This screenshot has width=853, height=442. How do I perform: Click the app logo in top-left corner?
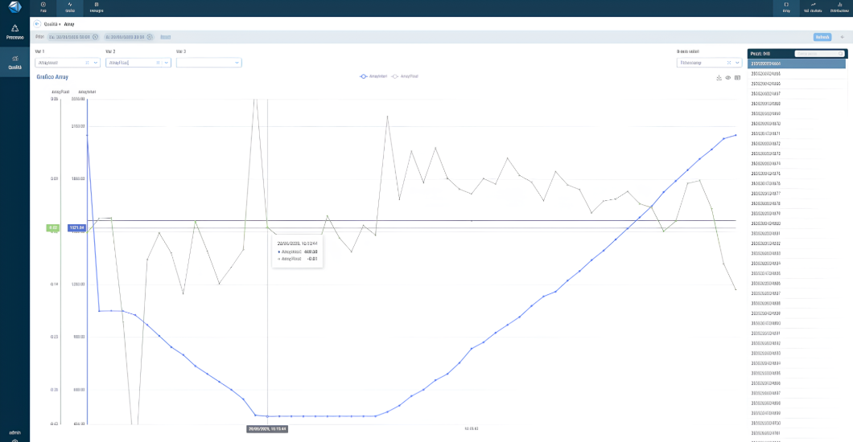tap(14, 7)
